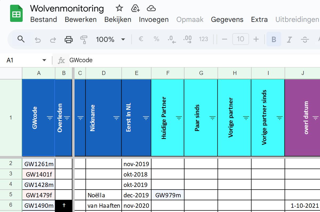Screen dimensions: 320x212
Task: Select the GW979m partner cell
Action: click(x=168, y=195)
